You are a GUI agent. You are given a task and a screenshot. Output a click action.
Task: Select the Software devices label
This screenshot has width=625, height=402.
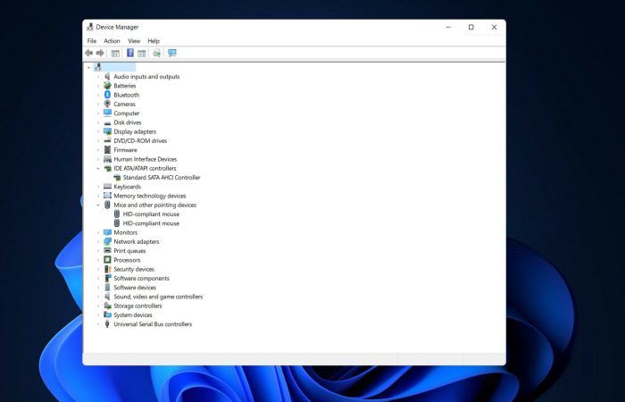coord(135,288)
